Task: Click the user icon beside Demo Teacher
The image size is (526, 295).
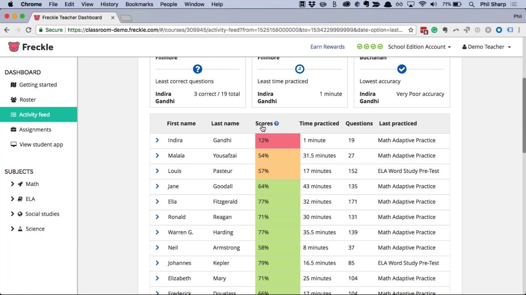Action: pyautogui.click(x=464, y=47)
